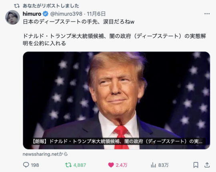Viewport: 216px width, 172px height.
Task: Open the three-dot more options menu
Action: (x=207, y=14)
